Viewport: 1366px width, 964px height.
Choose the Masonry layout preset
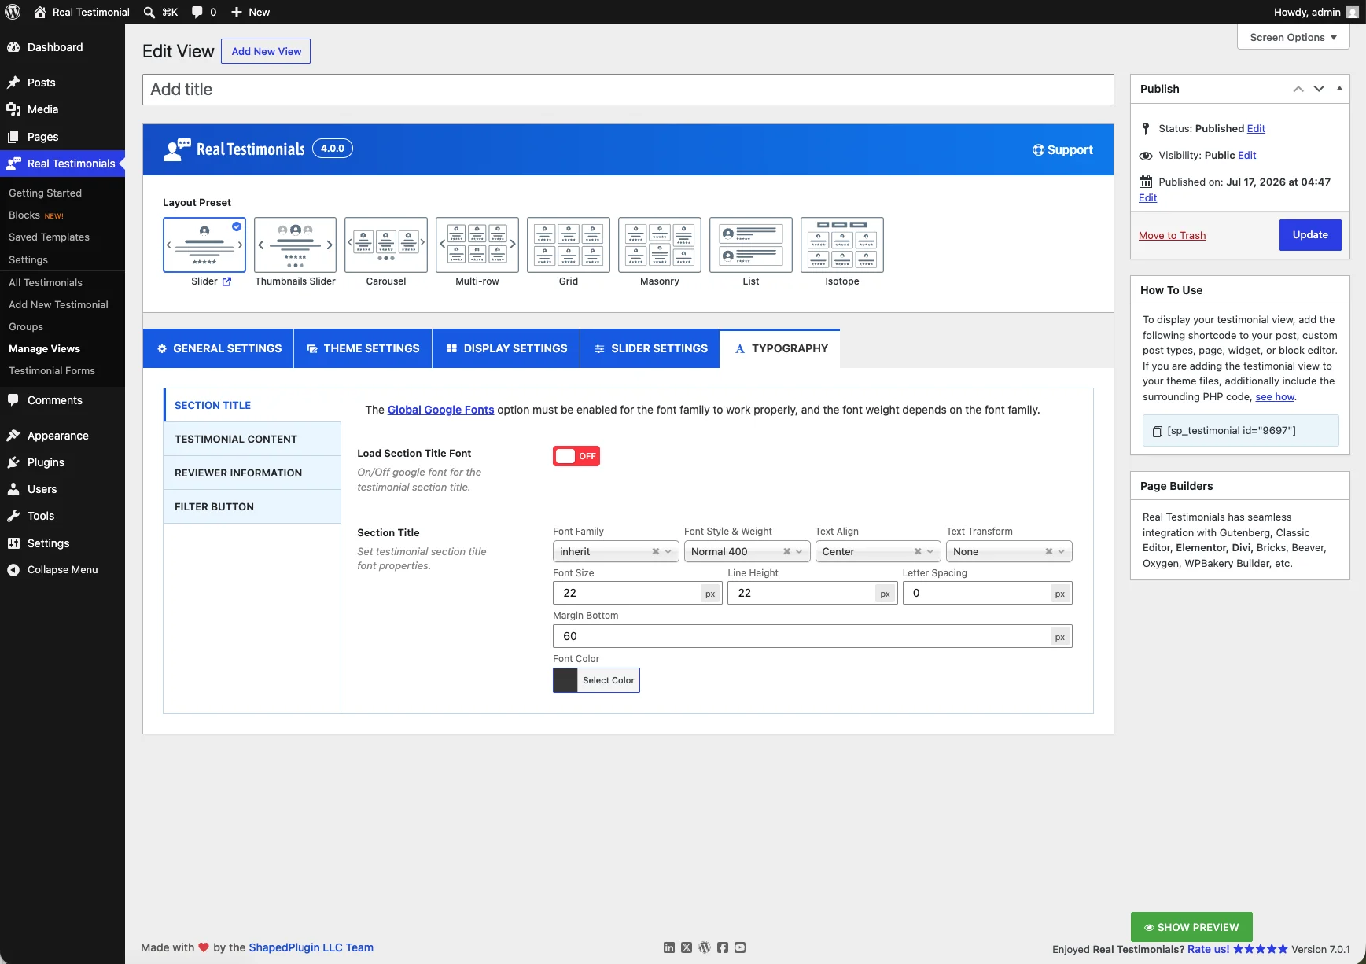click(x=660, y=245)
